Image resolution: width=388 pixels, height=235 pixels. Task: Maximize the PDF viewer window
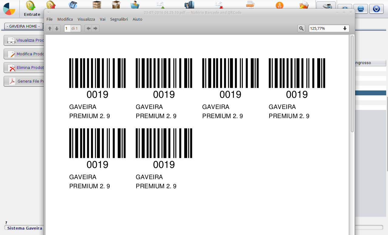pos(344,12)
